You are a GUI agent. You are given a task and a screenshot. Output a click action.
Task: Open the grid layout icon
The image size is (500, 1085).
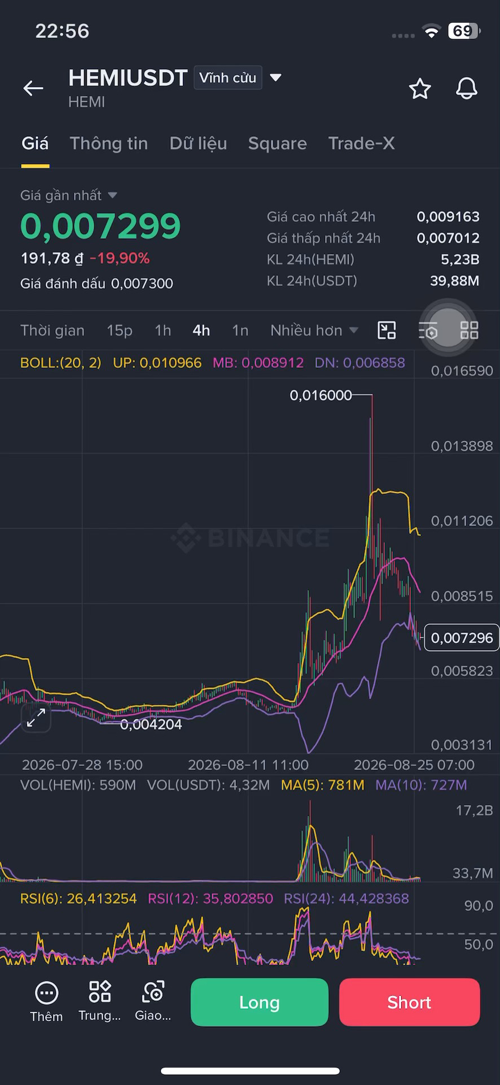pyautogui.click(x=470, y=330)
